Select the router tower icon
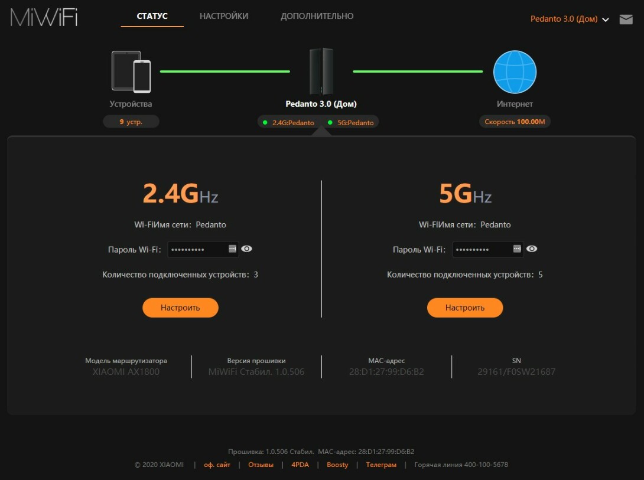Image resolution: width=644 pixels, height=480 pixels. (321, 71)
